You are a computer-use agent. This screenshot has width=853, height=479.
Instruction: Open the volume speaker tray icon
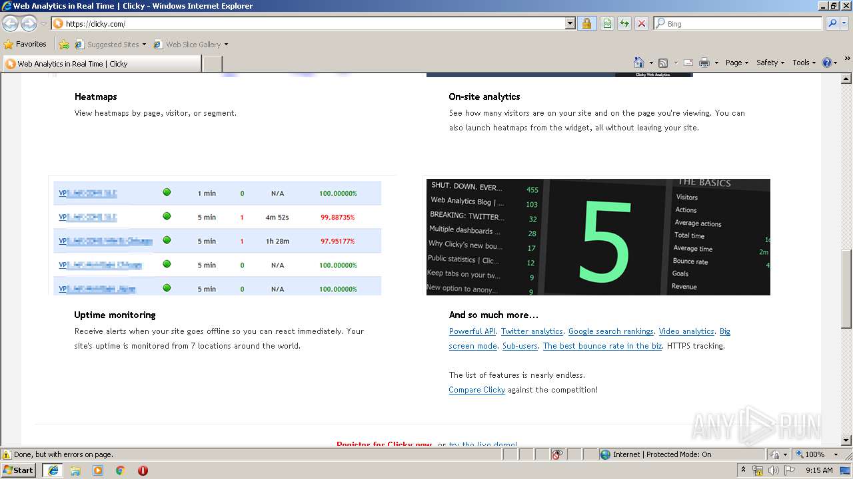click(773, 470)
